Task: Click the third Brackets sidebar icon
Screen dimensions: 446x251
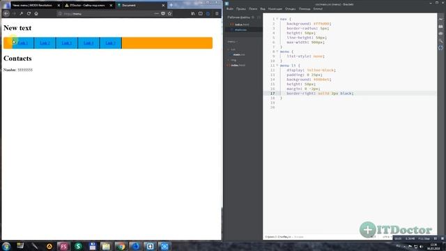Action: click(441, 33)
